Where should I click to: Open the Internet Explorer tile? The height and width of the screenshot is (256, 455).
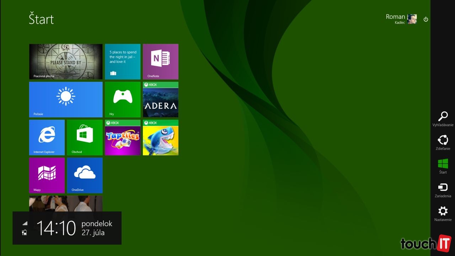(x=47, y=137)
